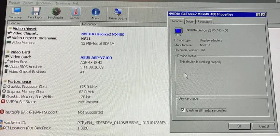Image resolution: width=280 pixels, height=136 pixels.
Task: Toggle Exists in all hardware profiles checkbox
Action: [183, 110]
